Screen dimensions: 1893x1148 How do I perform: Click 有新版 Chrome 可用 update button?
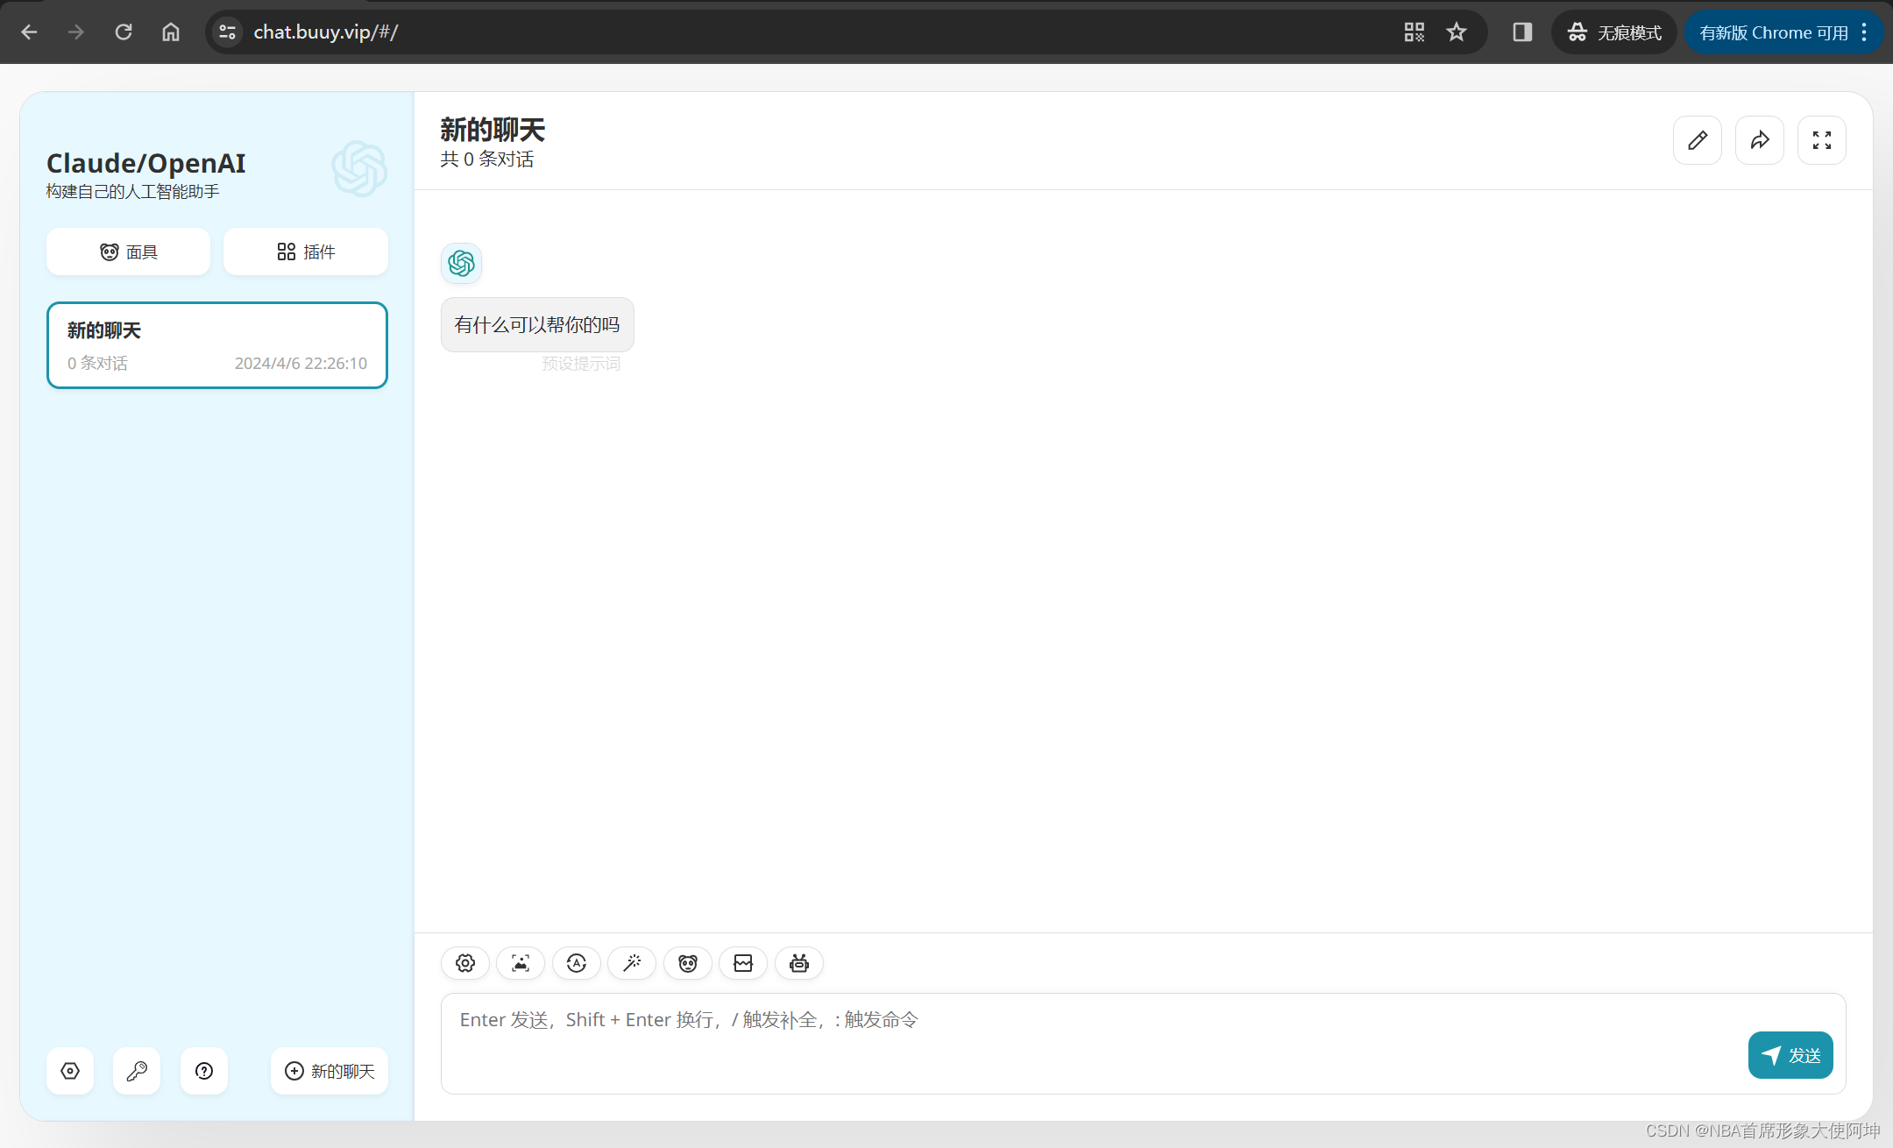(1774, 32)
